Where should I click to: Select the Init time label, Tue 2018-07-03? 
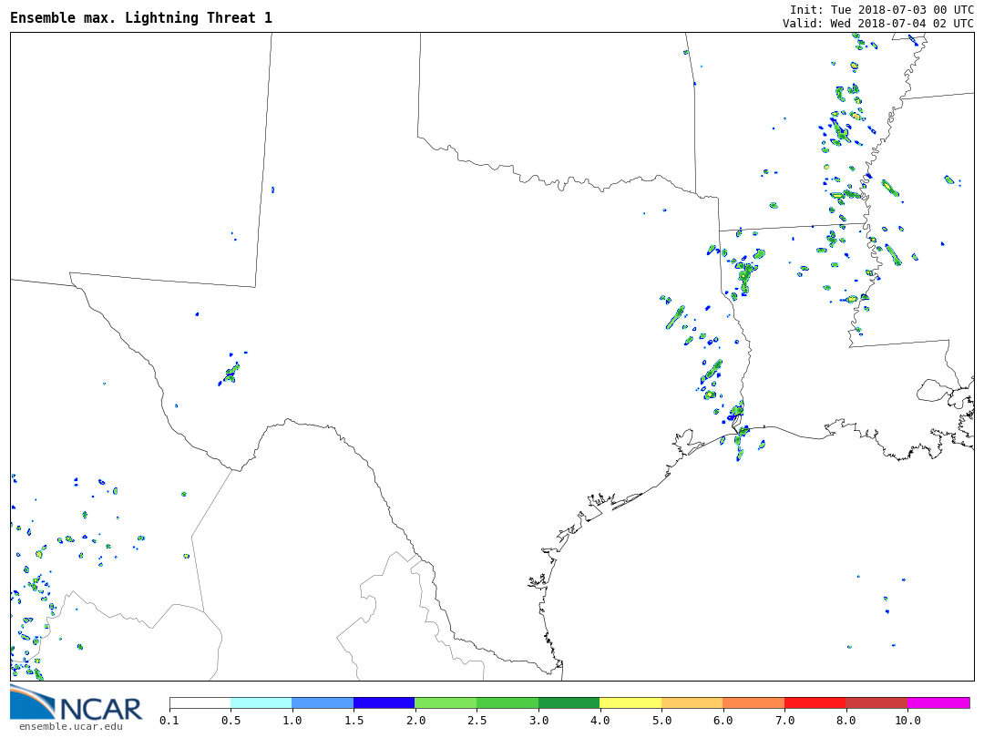click(x=881, y=9)
